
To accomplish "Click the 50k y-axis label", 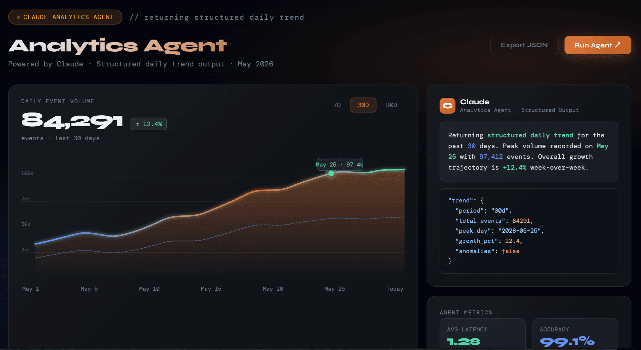I will [26, 224].
